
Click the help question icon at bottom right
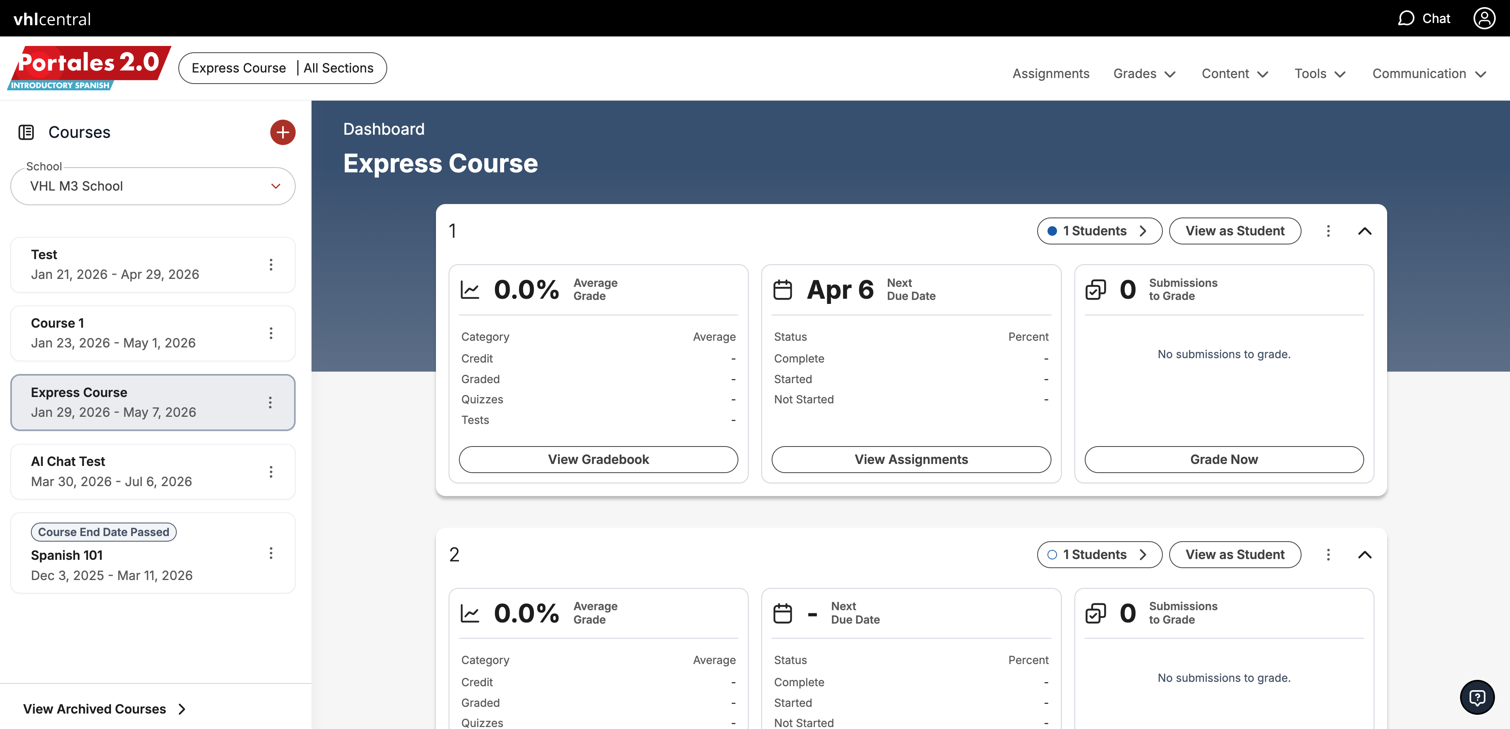click(x=1477, y=697)
